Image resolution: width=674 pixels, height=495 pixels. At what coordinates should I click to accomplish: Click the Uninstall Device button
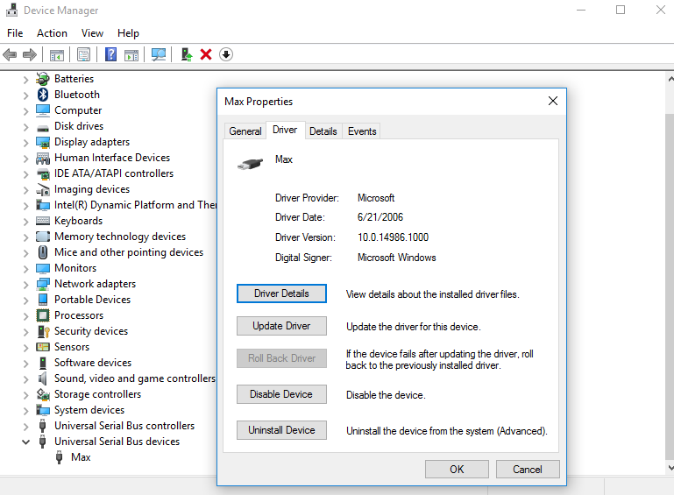pos(281,430)
